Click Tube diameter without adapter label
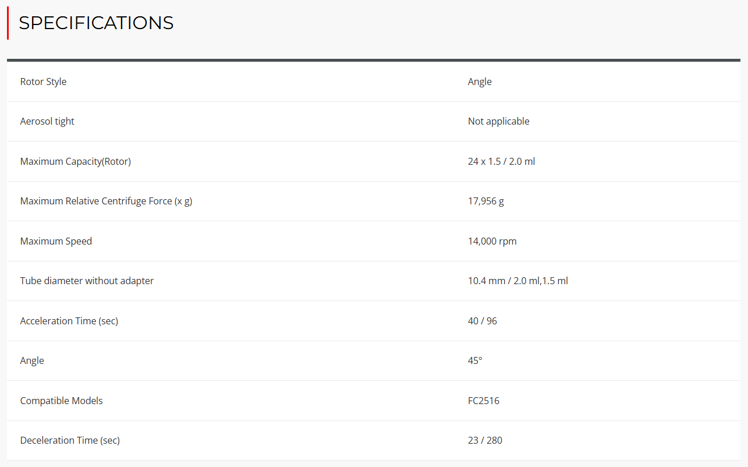Viewport: 748px width, 467px height. (x=87, y=281)
